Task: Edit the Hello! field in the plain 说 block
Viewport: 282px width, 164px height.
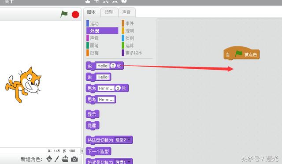Action: click(103, 77)
